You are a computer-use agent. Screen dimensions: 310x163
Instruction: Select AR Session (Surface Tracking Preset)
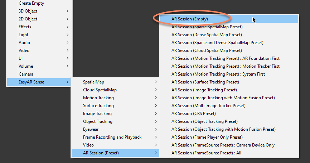[205, 82]
